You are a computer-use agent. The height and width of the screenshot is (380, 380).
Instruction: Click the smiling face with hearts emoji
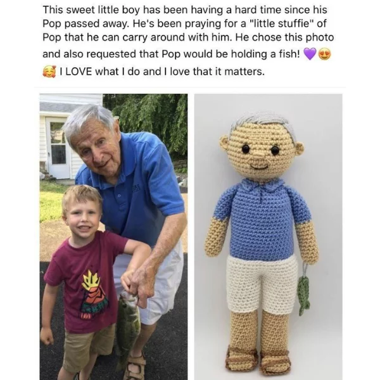coord(49,72)
